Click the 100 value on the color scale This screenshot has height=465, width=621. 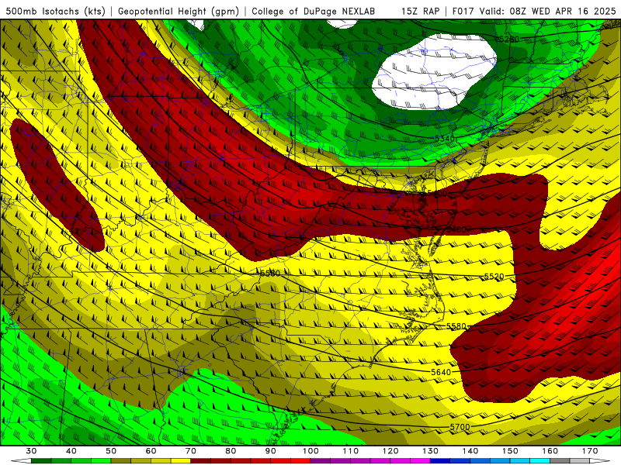pos(311,451)
